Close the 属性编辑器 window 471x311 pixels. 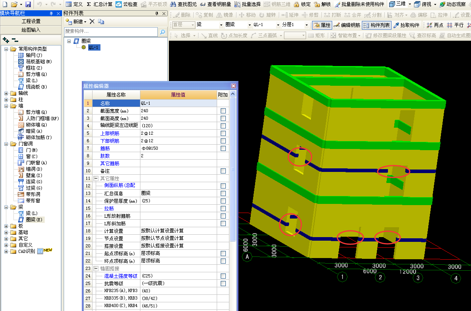(233, 86)
